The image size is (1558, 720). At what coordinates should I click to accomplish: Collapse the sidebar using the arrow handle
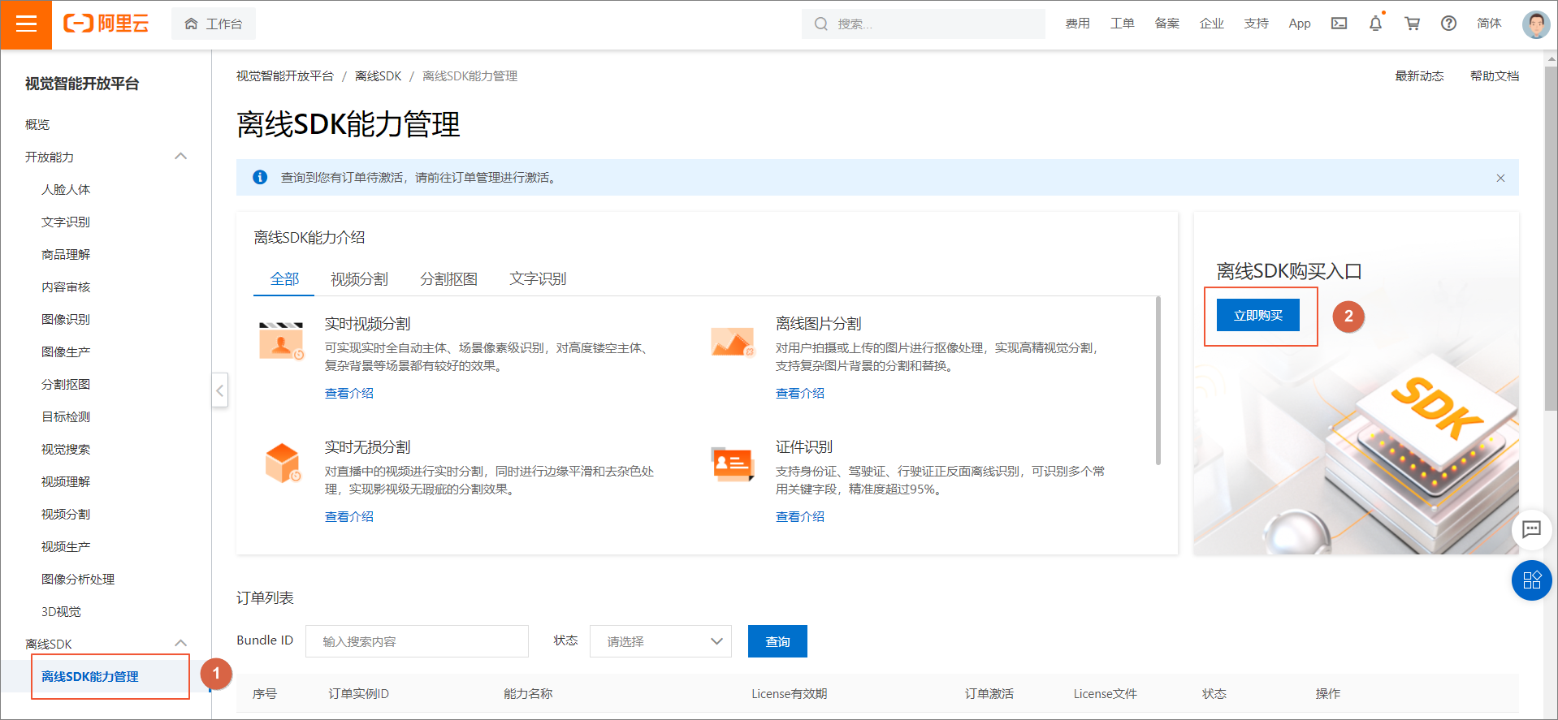click(219, 390)
